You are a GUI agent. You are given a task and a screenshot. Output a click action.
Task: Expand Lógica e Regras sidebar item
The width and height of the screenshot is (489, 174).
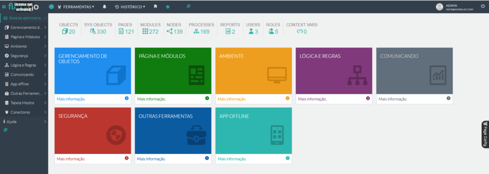[24, 65]
